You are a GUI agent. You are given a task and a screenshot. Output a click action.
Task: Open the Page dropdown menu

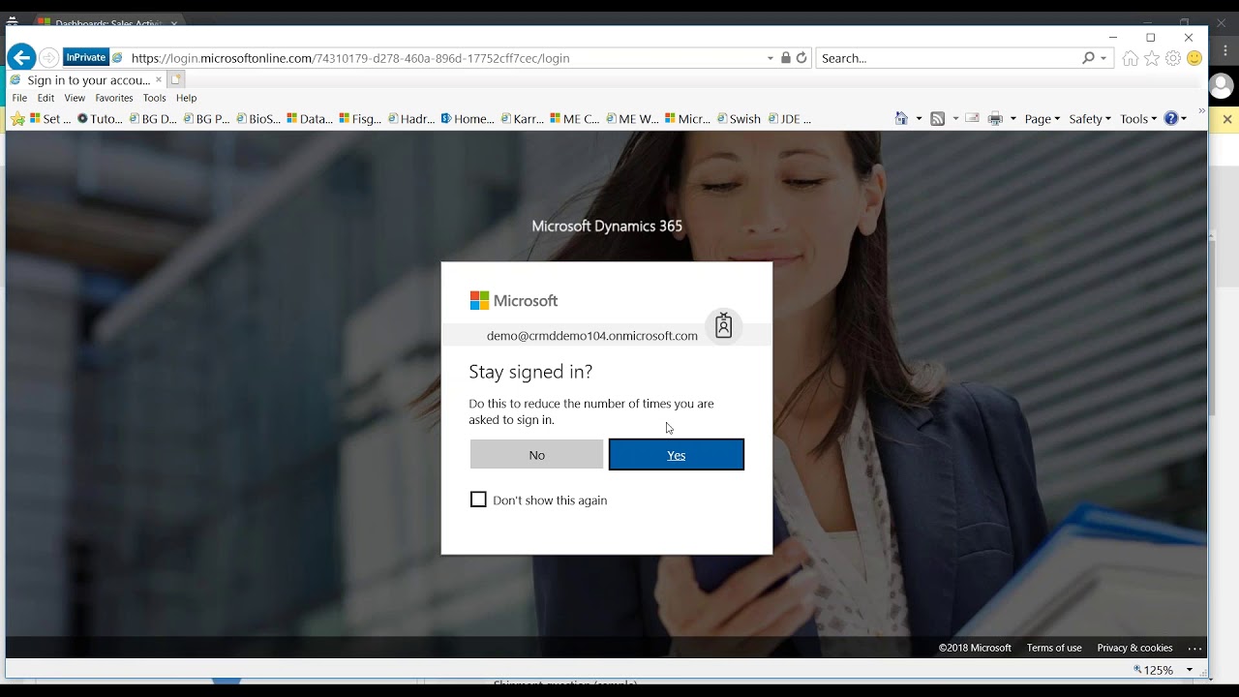1042,119
